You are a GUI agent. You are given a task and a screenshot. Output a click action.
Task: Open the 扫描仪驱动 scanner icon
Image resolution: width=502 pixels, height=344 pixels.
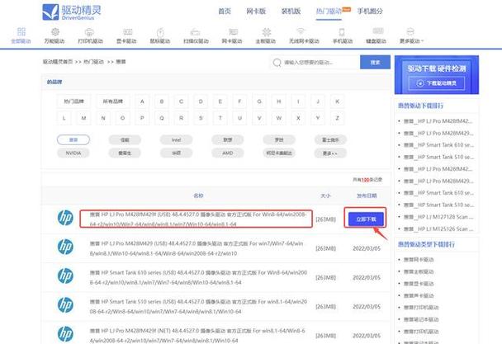[196, 32]
